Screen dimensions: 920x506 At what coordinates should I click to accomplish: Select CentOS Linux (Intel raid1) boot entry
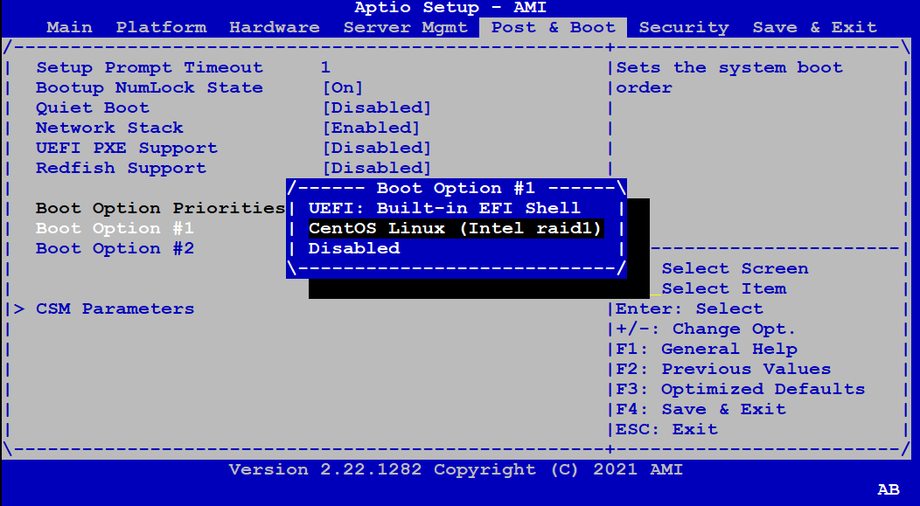456,228
